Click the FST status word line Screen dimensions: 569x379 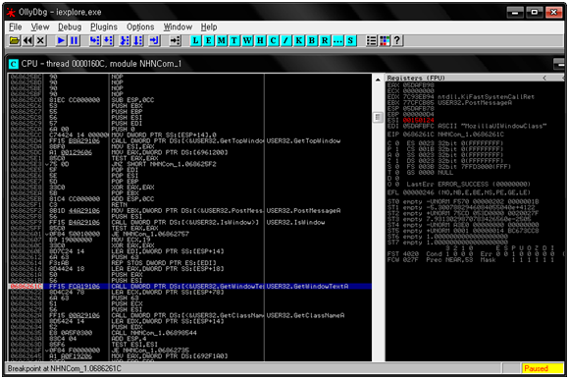tap(471, 253)
